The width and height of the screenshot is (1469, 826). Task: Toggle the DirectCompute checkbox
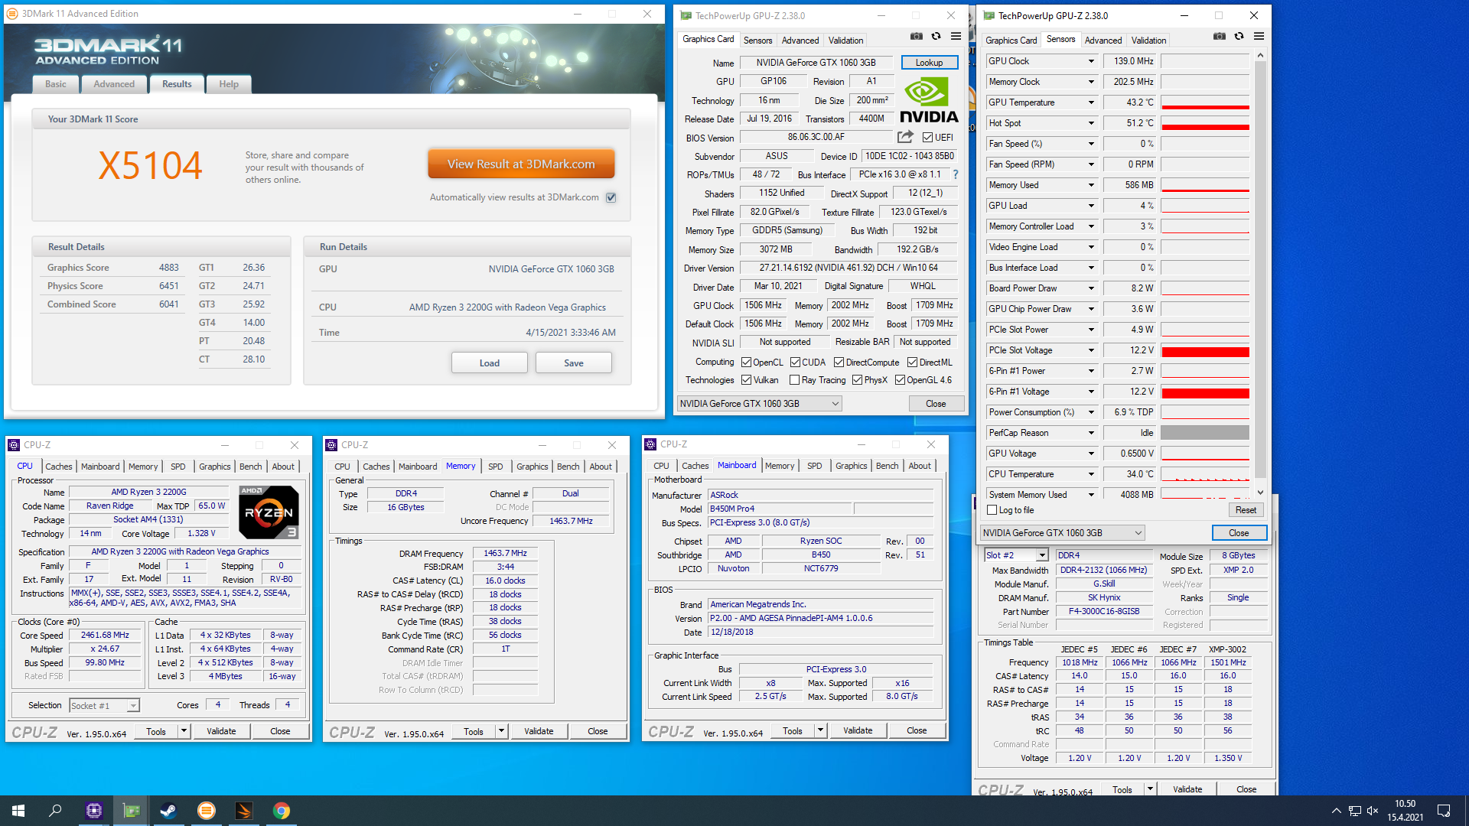tap(839, 363)
